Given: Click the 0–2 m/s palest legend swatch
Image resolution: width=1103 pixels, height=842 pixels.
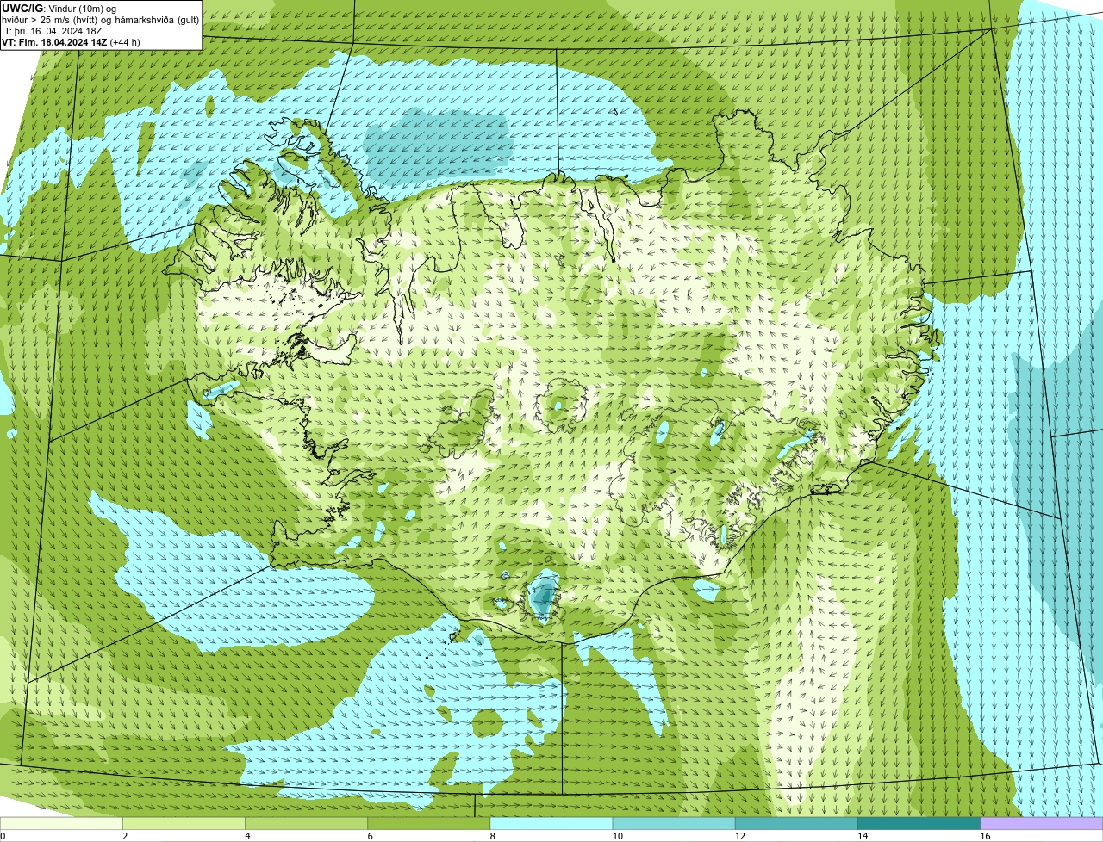Looking at the screenshot, I should 61,823.
